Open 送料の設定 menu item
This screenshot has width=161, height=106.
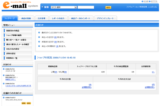point(17,53)
